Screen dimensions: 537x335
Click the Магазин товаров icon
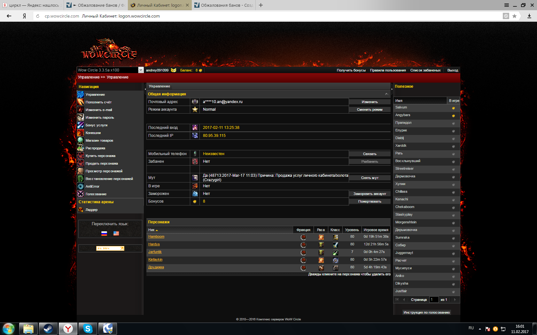click(x=81, y=140)
